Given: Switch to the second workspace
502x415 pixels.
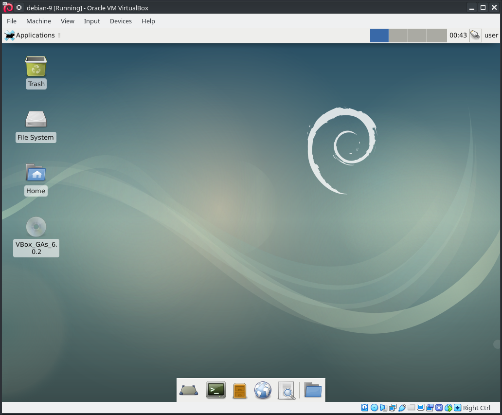Looking at the screenshot, I should tap(398, 36).
